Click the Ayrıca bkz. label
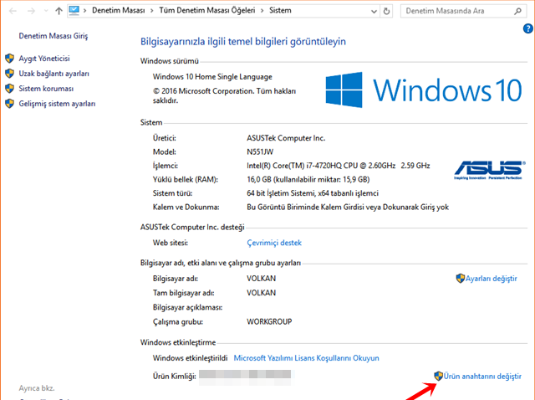 [x=37, y=388]
